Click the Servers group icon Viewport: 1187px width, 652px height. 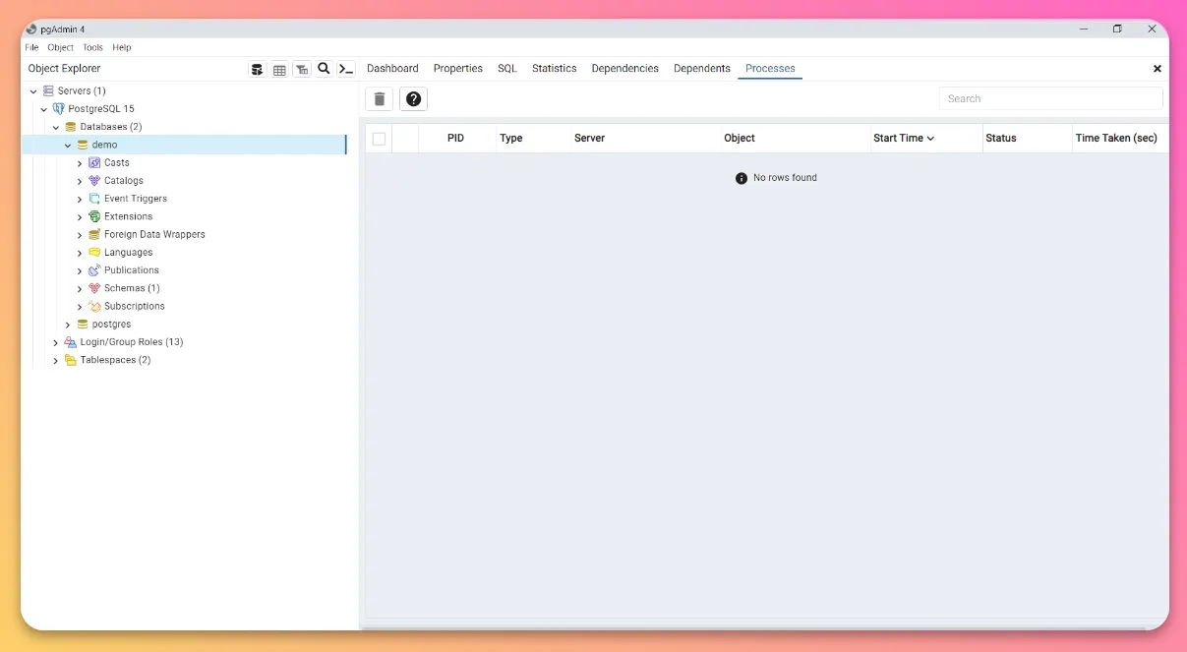pyautogui.click(x=48, y=90)
